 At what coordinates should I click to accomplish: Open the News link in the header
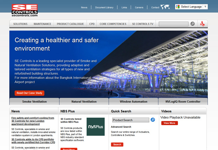coord(84,7)
